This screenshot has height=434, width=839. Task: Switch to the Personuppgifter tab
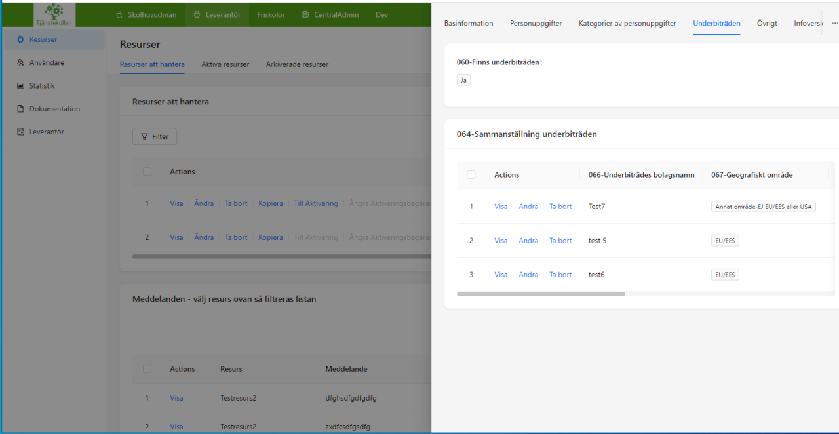[536, 23]
